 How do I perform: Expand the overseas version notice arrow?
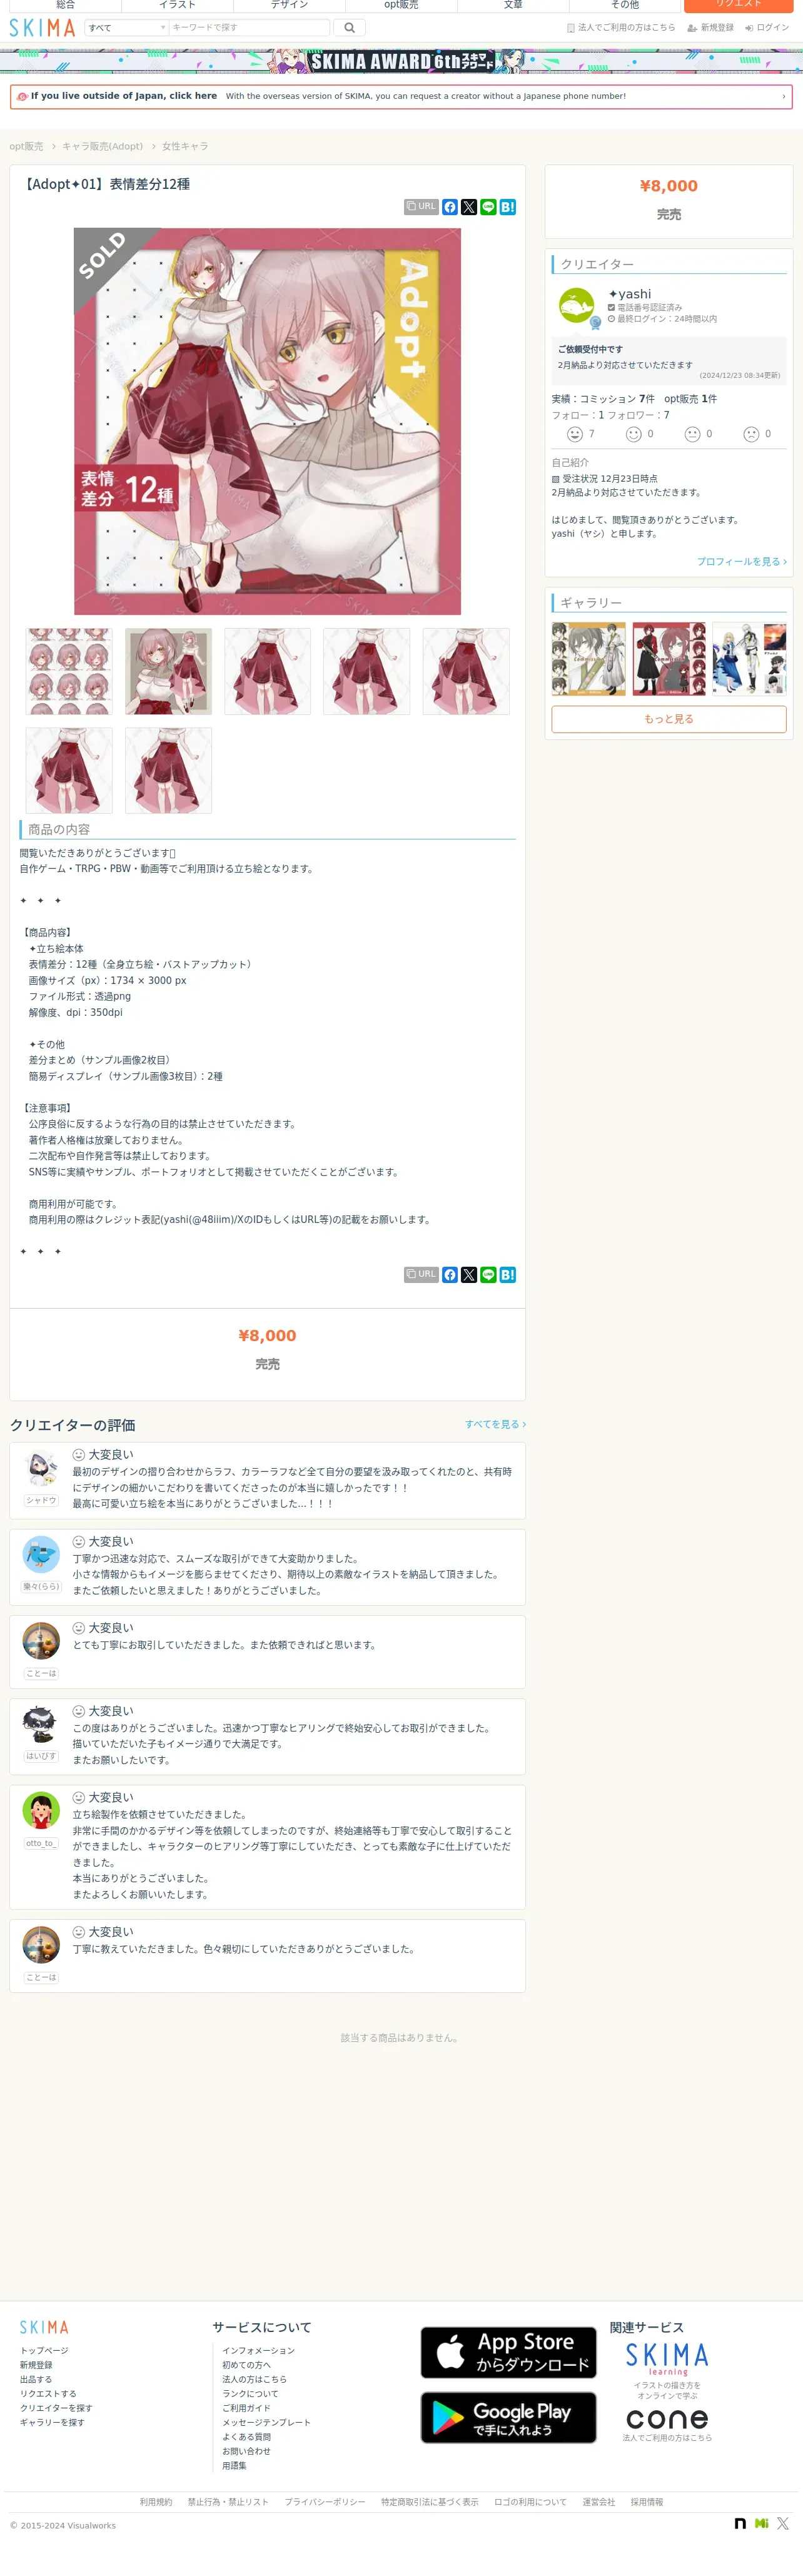click(x=783, y=97)
